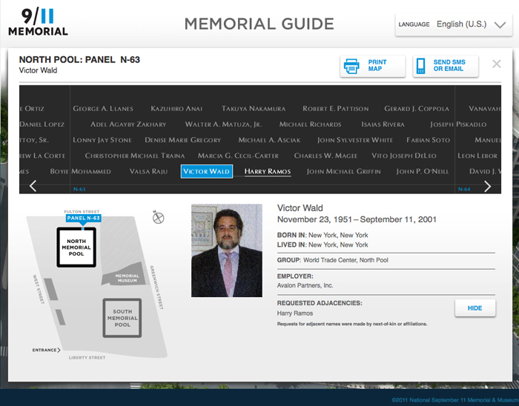Image resolution: width=519 pixels, height=406 pixels.
Task: Open the Harry Ramos name link
Action: tap(268, 171)
